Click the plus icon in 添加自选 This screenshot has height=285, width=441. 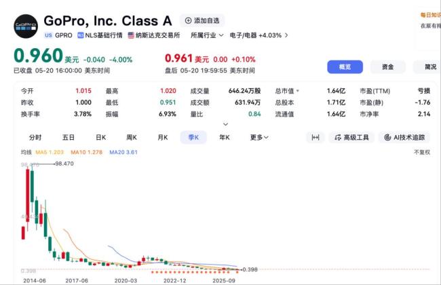click(188, 20)
